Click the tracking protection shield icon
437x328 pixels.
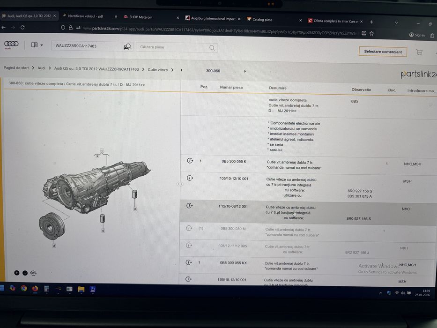click(x=63, y=28)
